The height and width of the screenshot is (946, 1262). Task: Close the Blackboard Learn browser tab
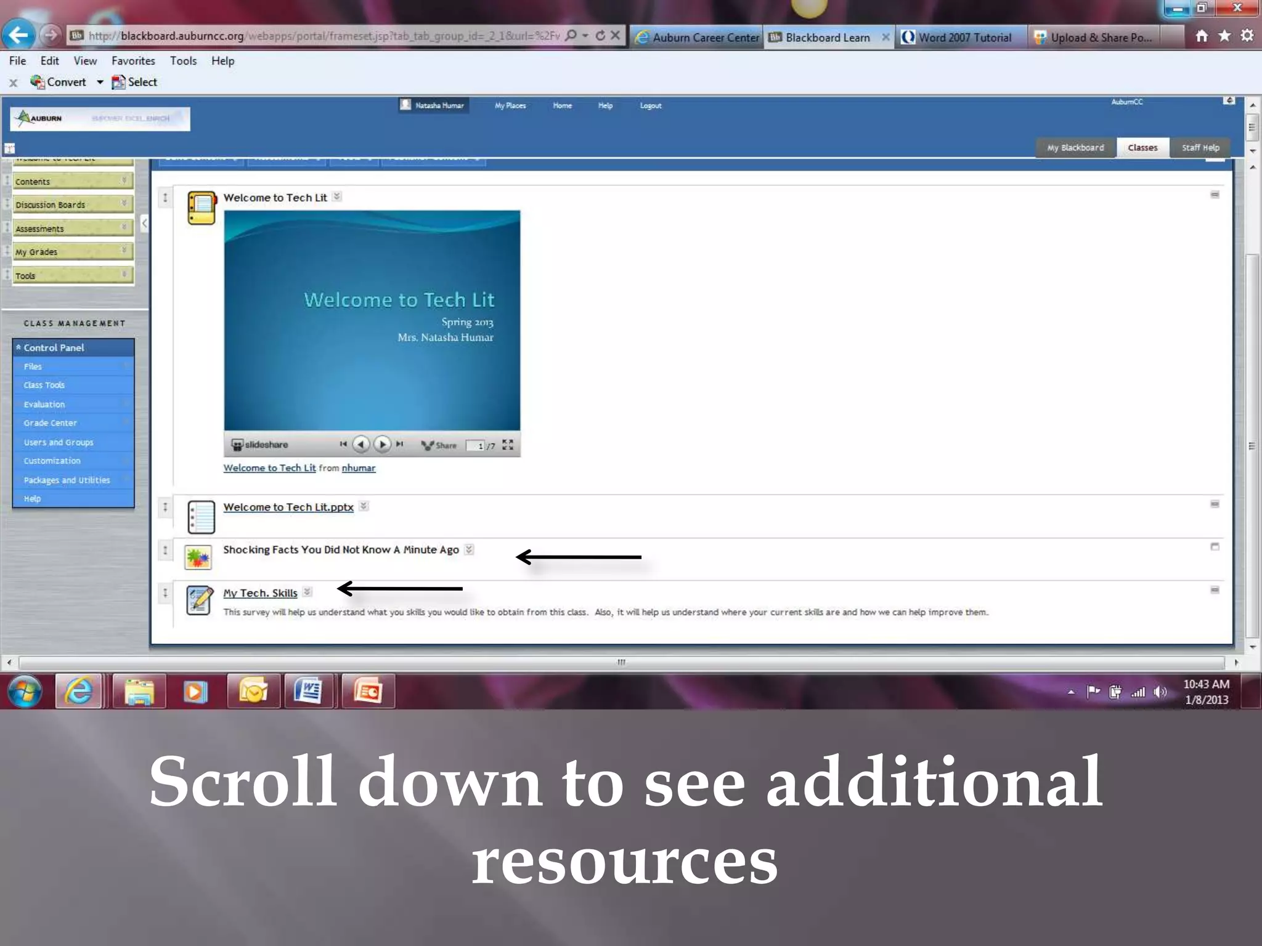pos(885,37)
